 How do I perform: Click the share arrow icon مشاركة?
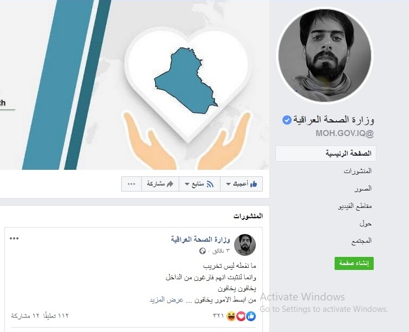pos(170,184)
